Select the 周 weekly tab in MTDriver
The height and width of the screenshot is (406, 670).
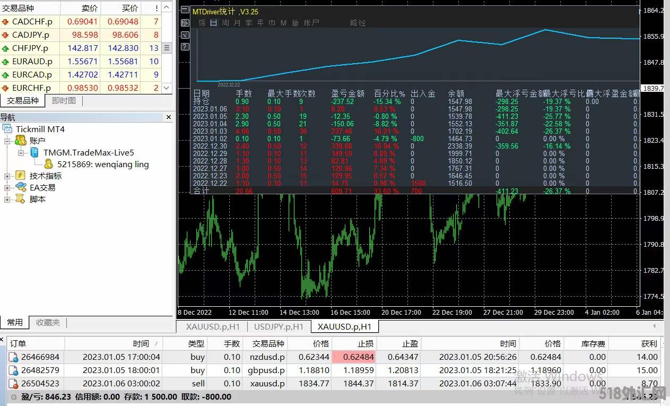point(225,23)
